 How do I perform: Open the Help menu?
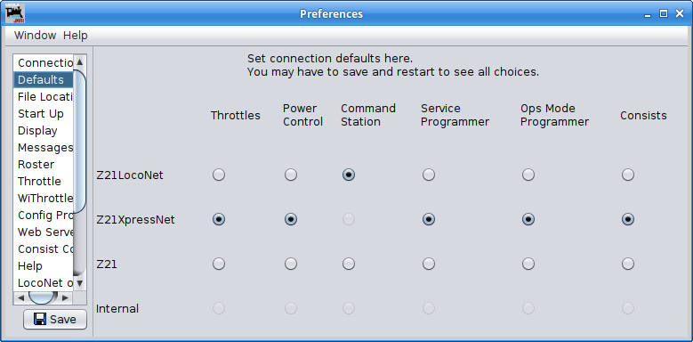coord(75,36)
